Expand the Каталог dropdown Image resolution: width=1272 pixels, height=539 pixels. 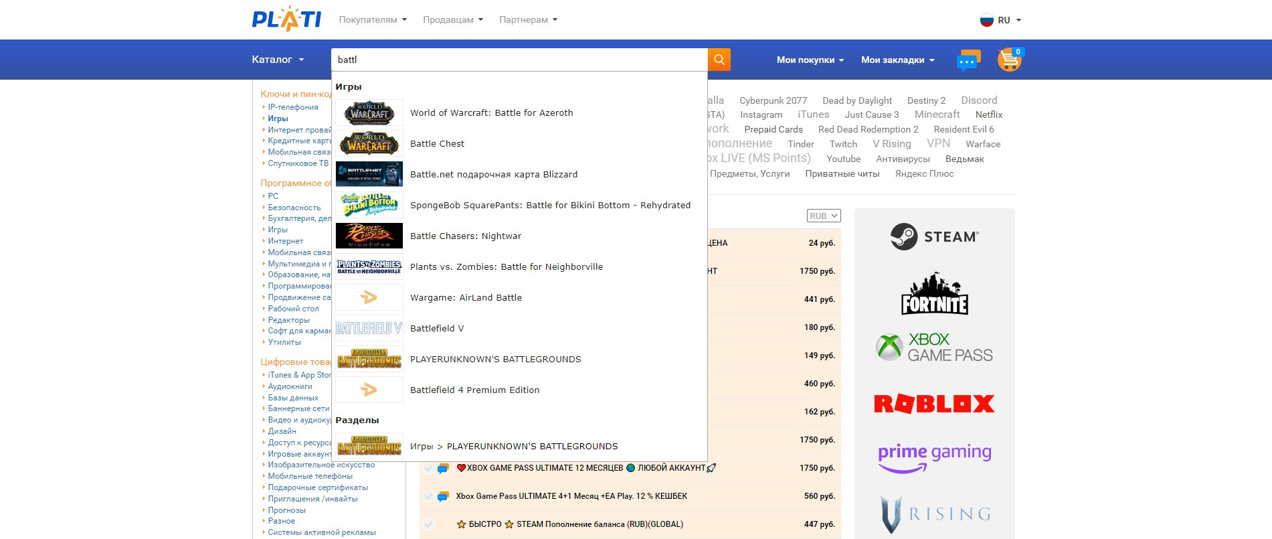click(x=278, y=60)
